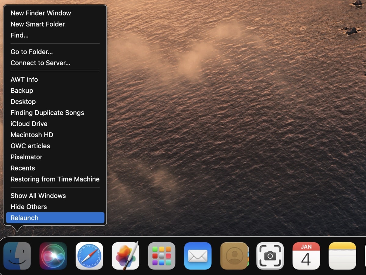Image resolution: width=366 pixels, height=275 pixels.
Task: Open Calendar showing Jan 4
Action: coord(306,256)
